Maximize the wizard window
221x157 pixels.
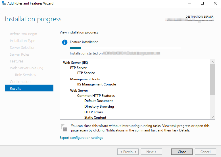click(x=202, y=3)
